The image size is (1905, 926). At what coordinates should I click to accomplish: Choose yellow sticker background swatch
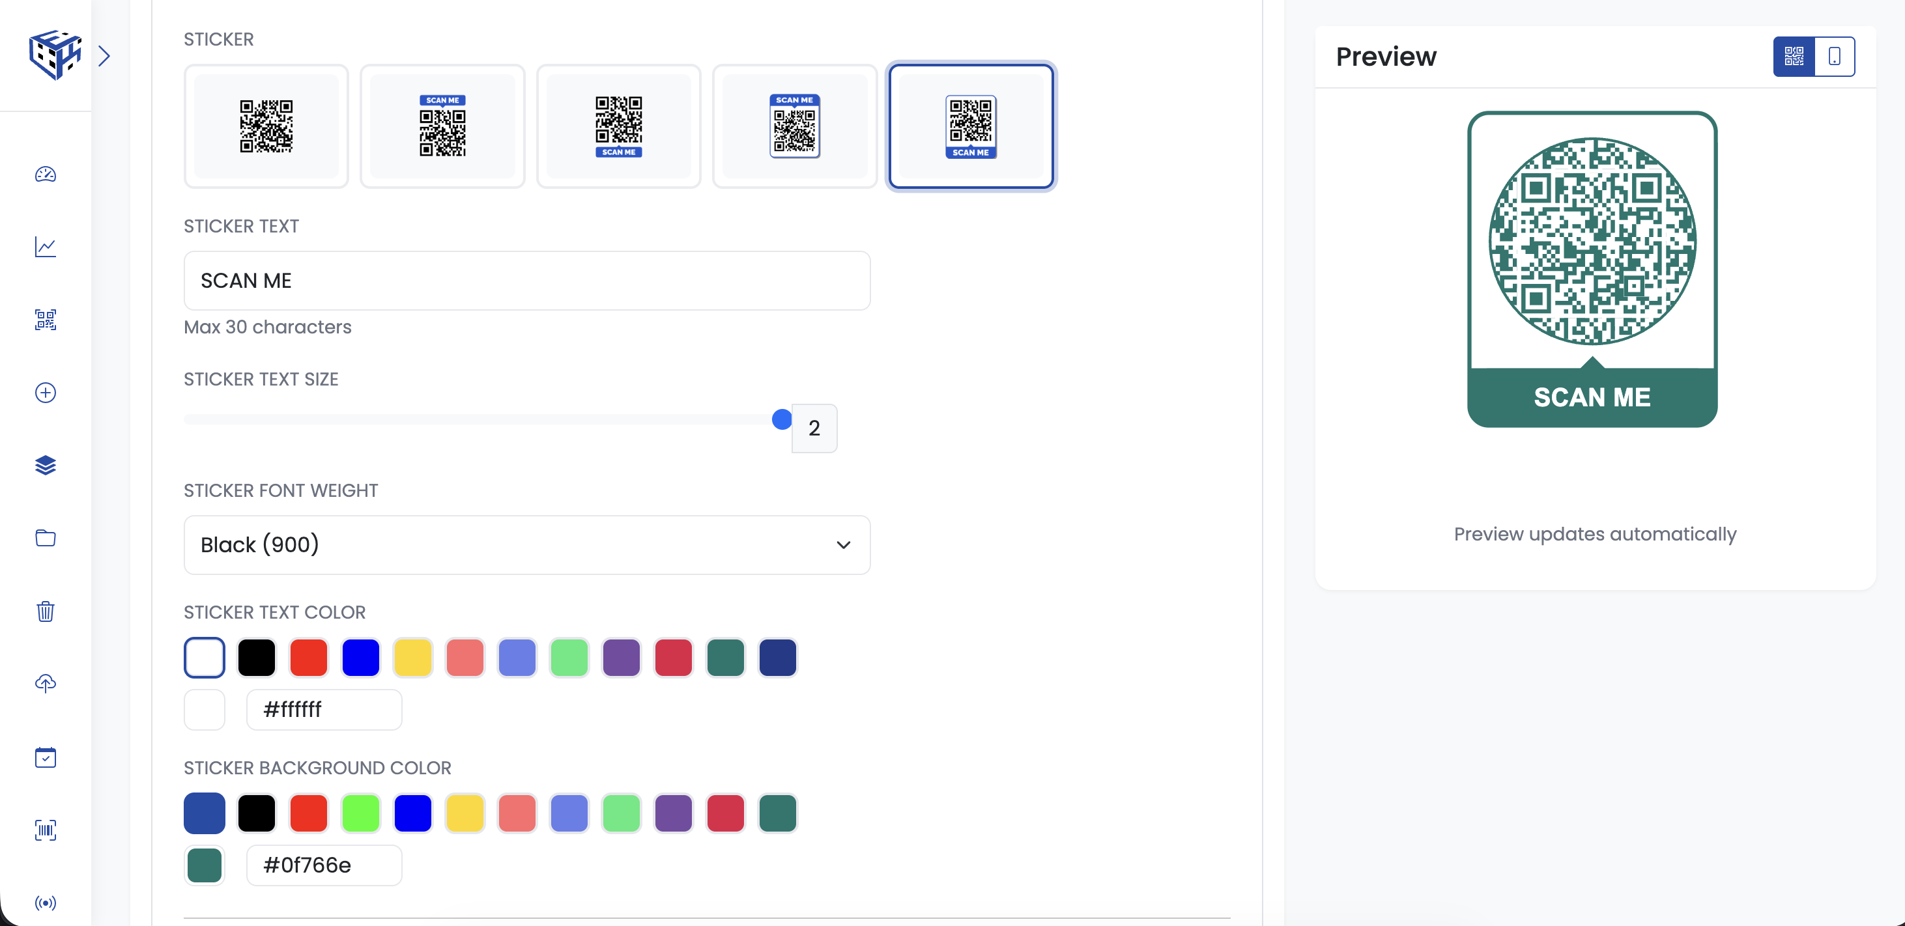[x=465, y=813]
